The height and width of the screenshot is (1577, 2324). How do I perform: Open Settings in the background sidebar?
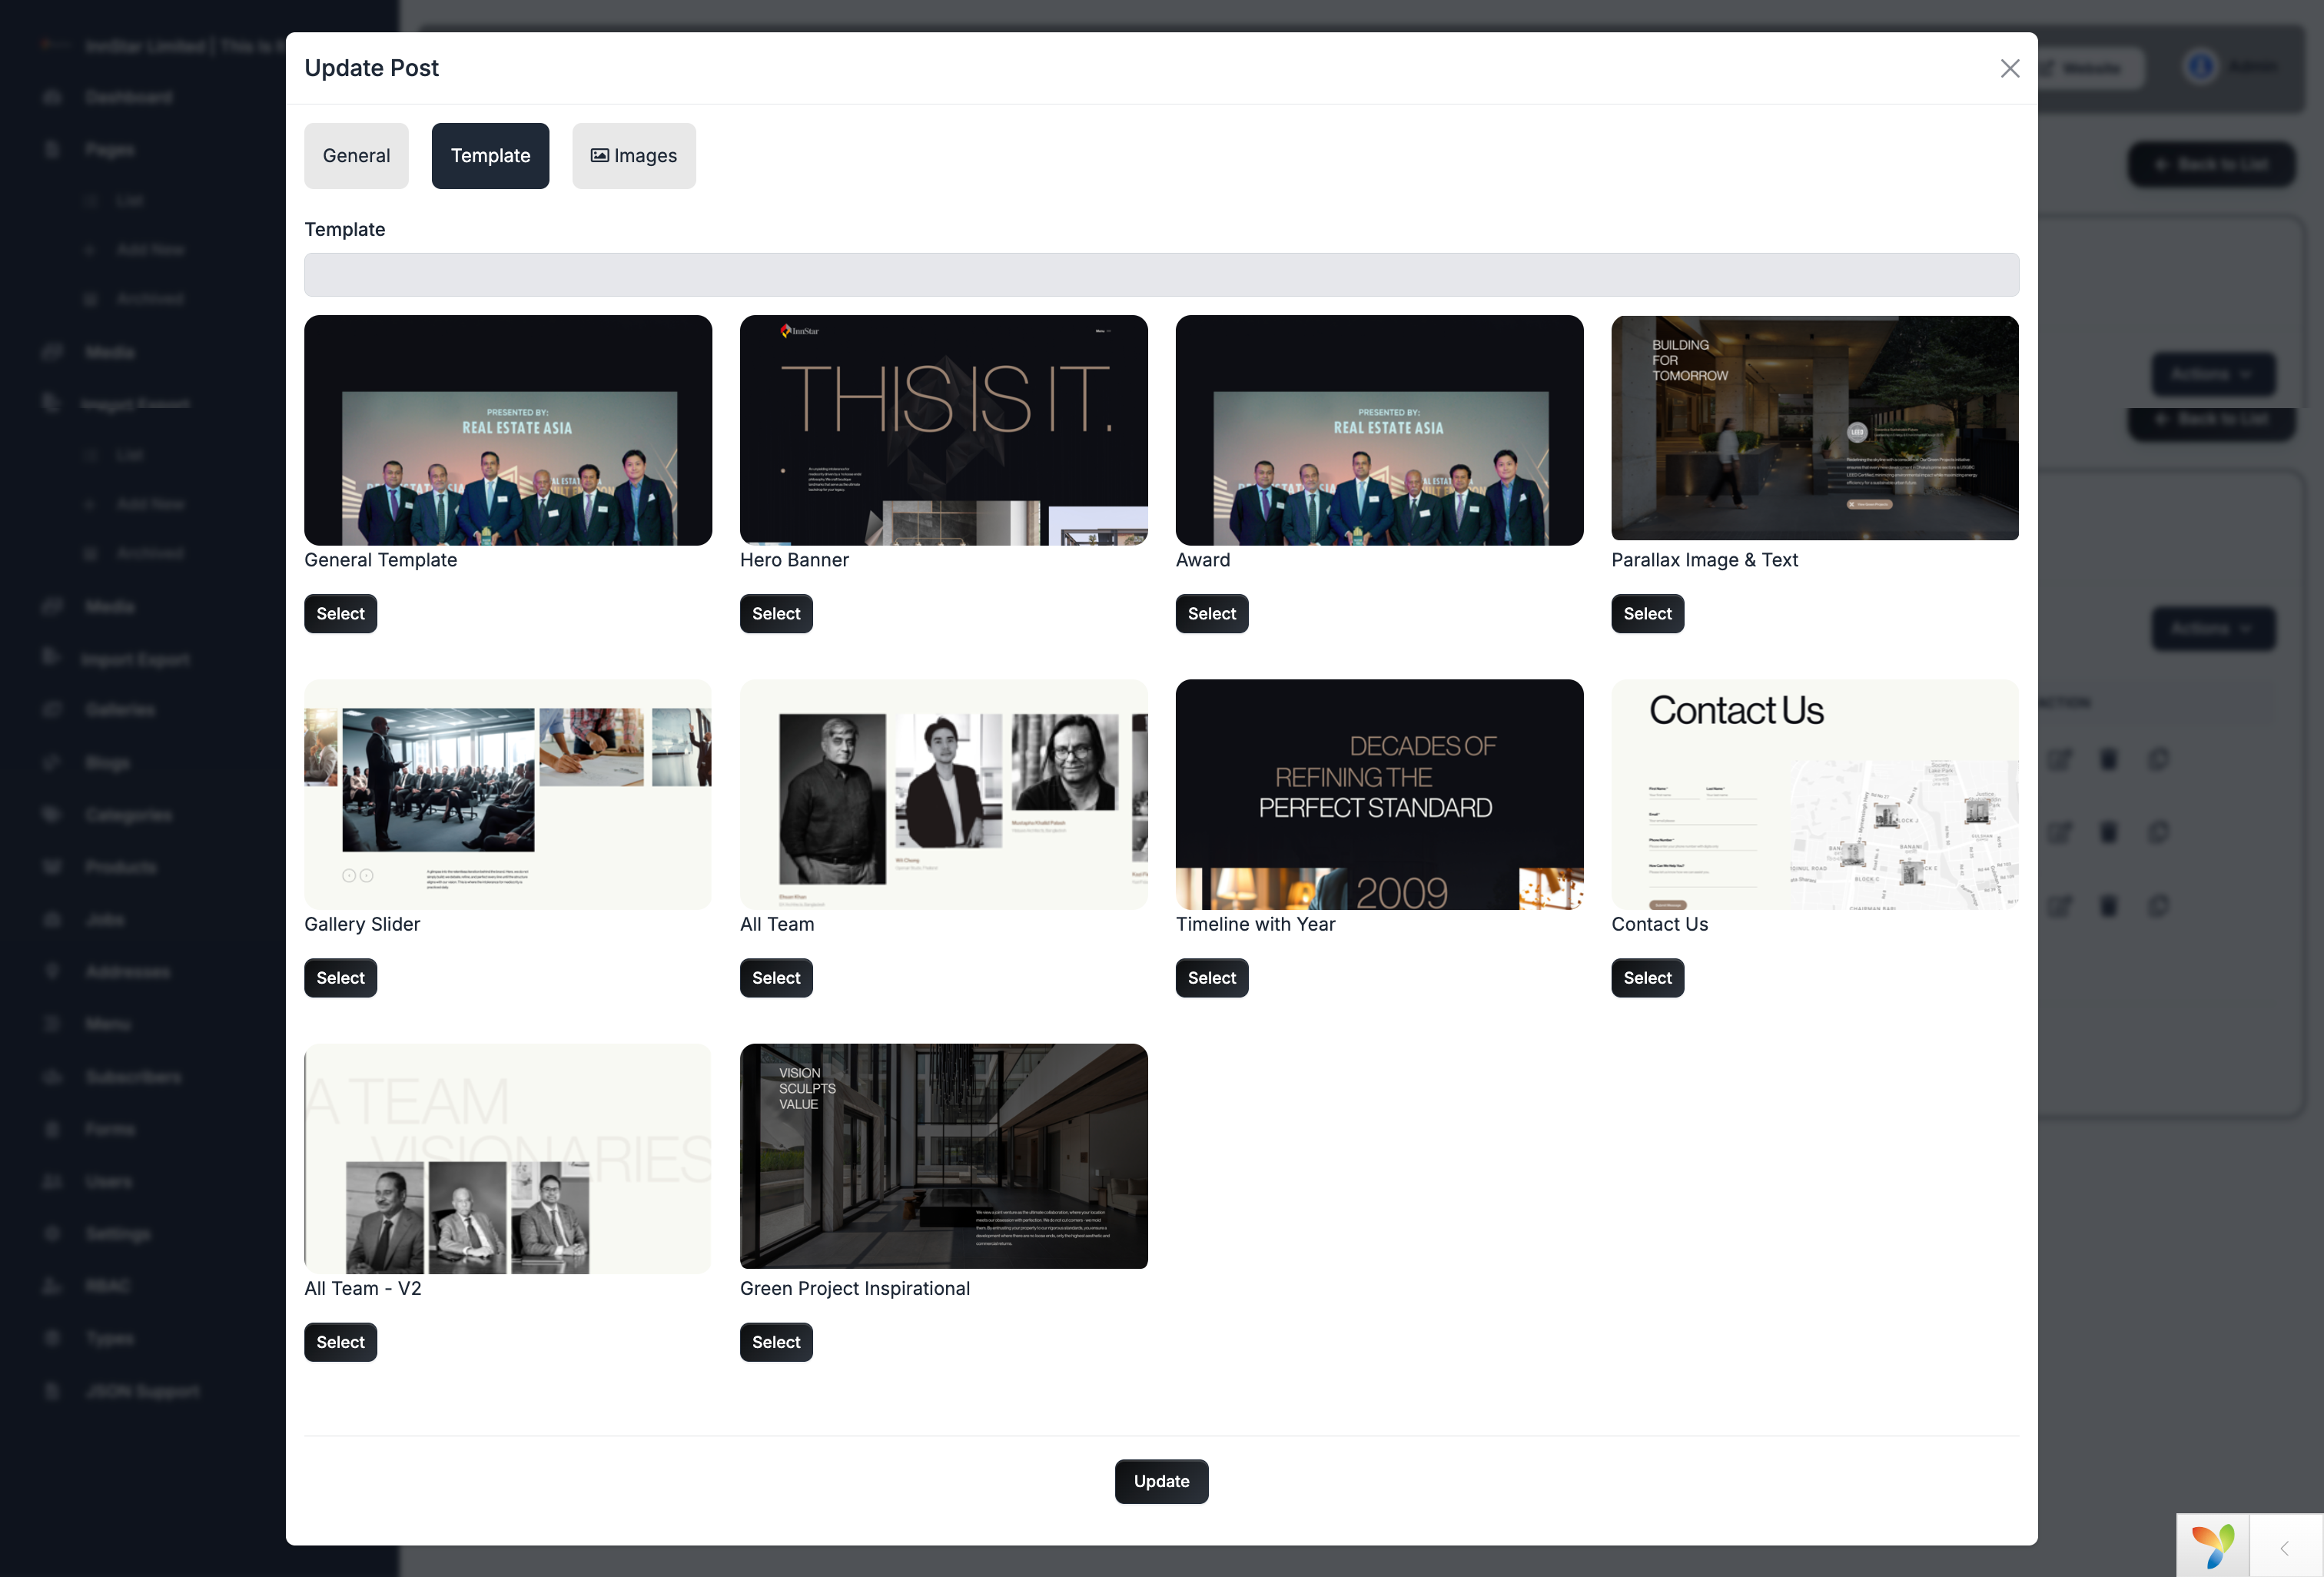point(118,1234)
